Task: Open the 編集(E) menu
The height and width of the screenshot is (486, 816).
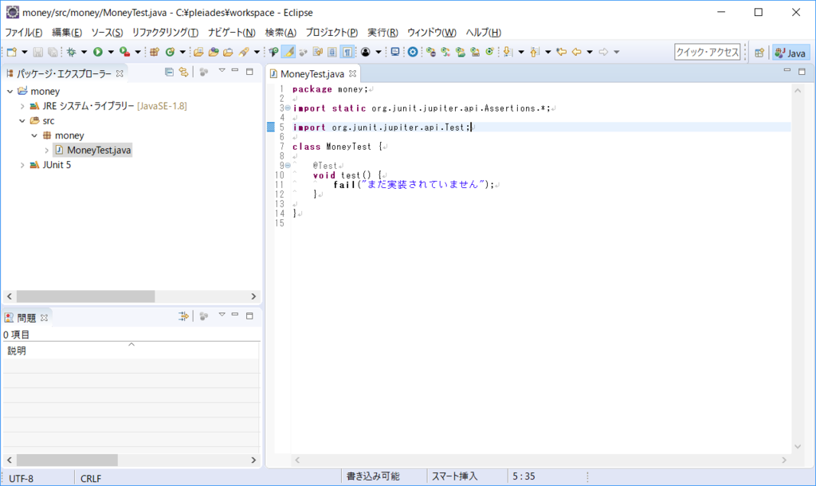Action: 67,32
